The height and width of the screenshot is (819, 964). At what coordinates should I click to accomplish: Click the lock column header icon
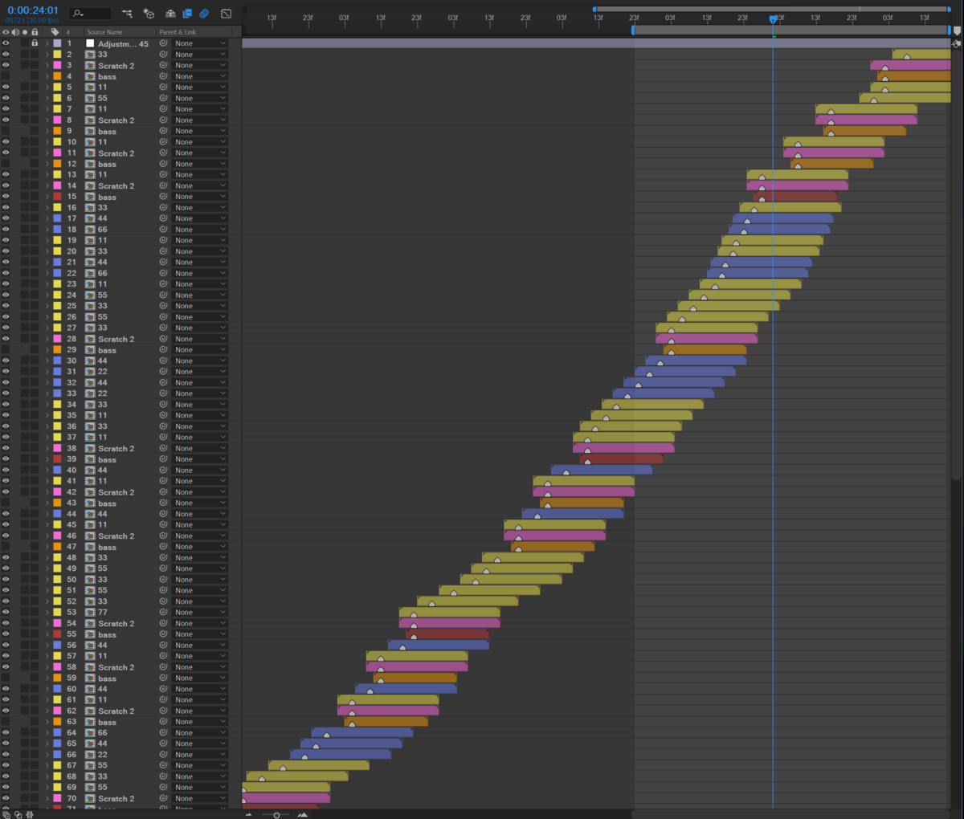click(35, 32)
